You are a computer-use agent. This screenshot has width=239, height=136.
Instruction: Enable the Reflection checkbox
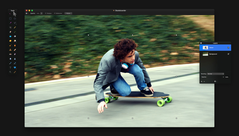coord(55,13)
